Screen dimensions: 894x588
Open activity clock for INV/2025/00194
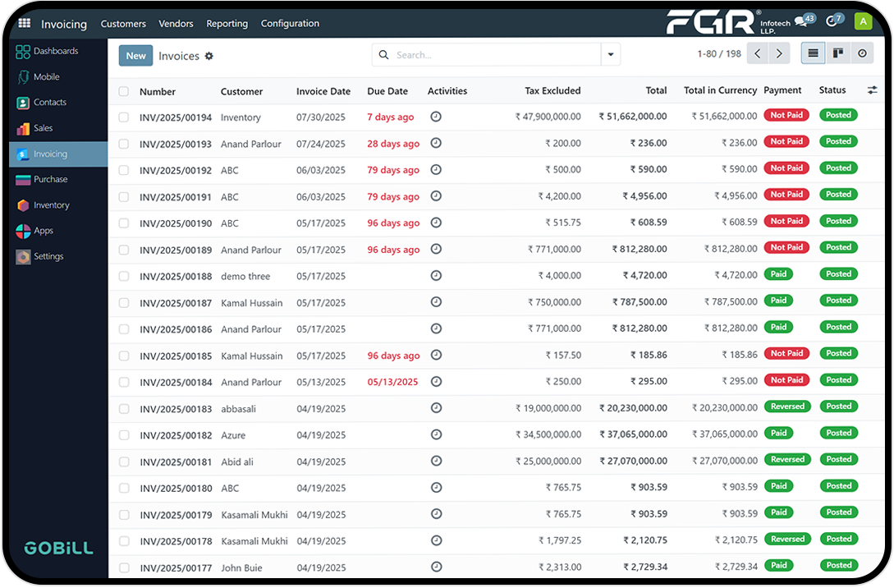436,117
